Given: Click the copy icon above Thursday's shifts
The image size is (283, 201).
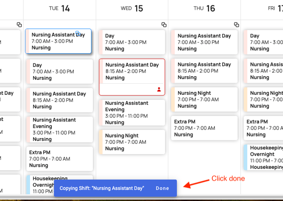Looking at the screenshot, I should [x=236, y=25].
